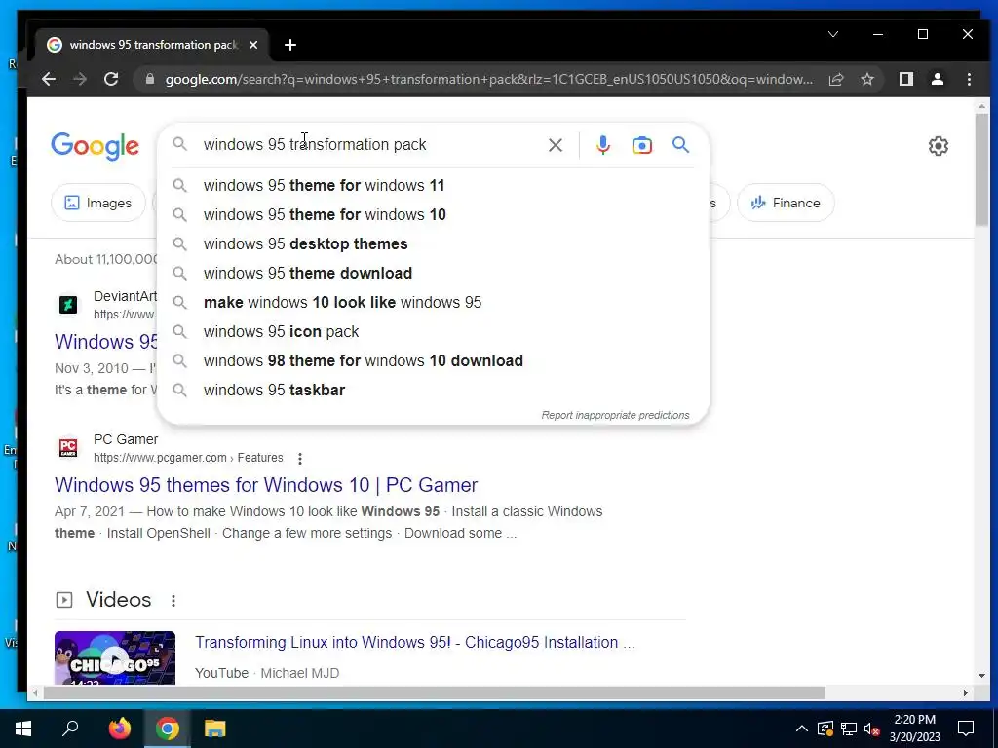Show hidden system tray icons
The image size is (998, 748).
point(802,729)
